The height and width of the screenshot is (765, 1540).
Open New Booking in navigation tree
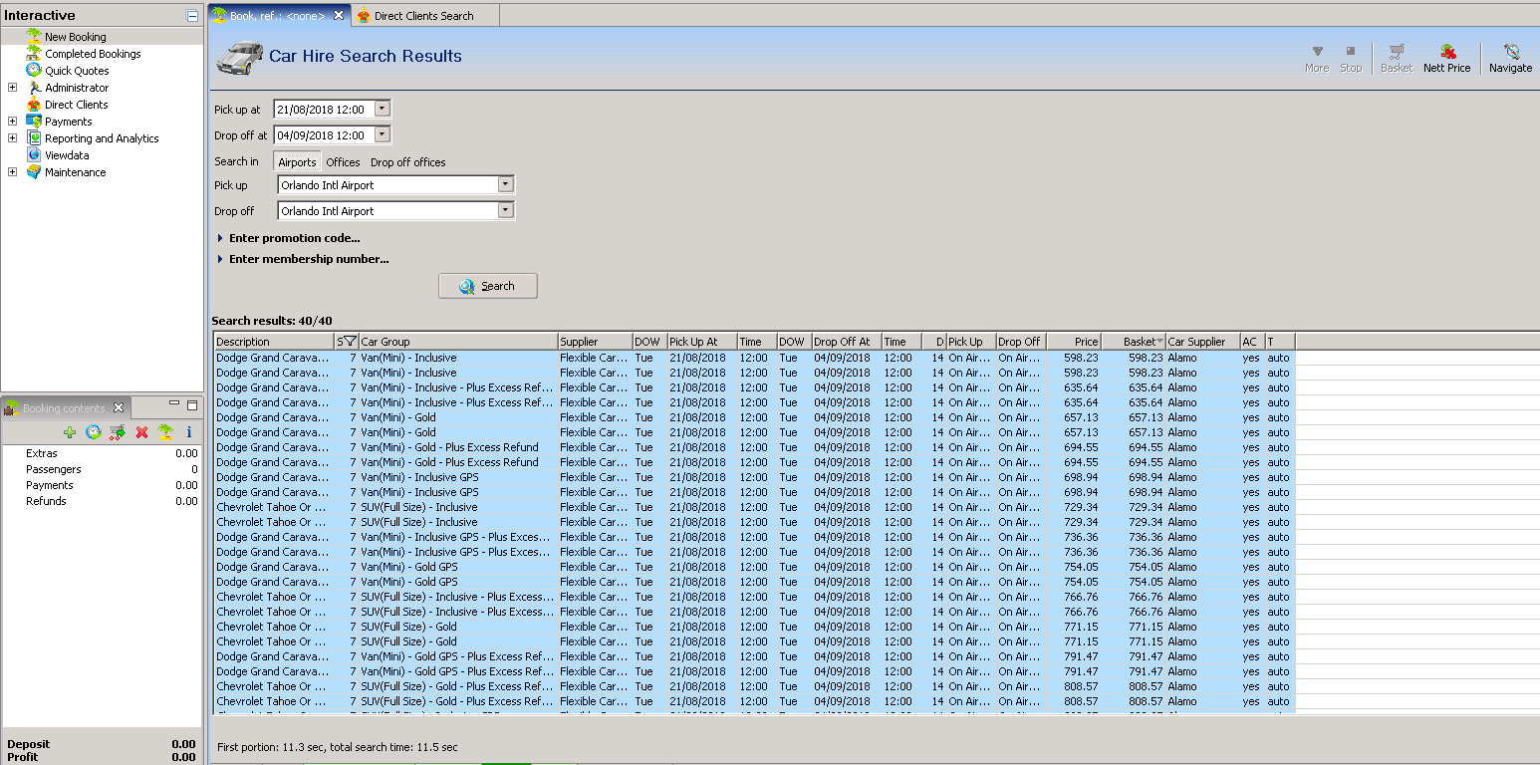[x=75, y=37]
